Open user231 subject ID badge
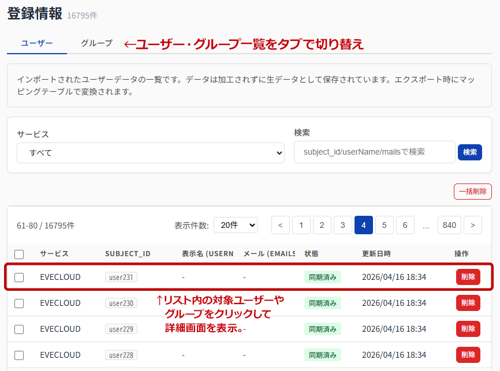500x371 pixels. [121, 278]
